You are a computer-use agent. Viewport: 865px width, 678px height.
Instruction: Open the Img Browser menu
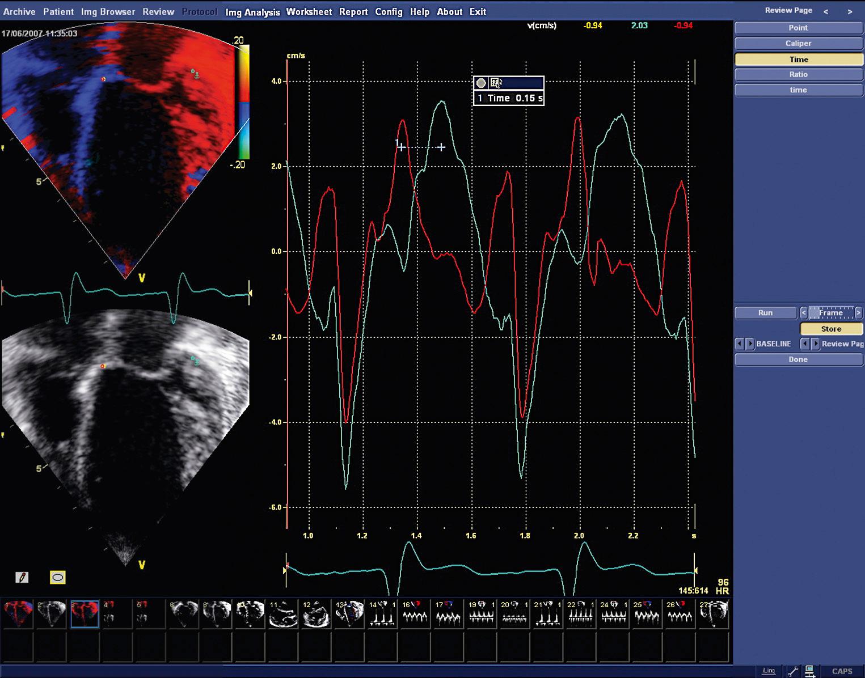108,11
